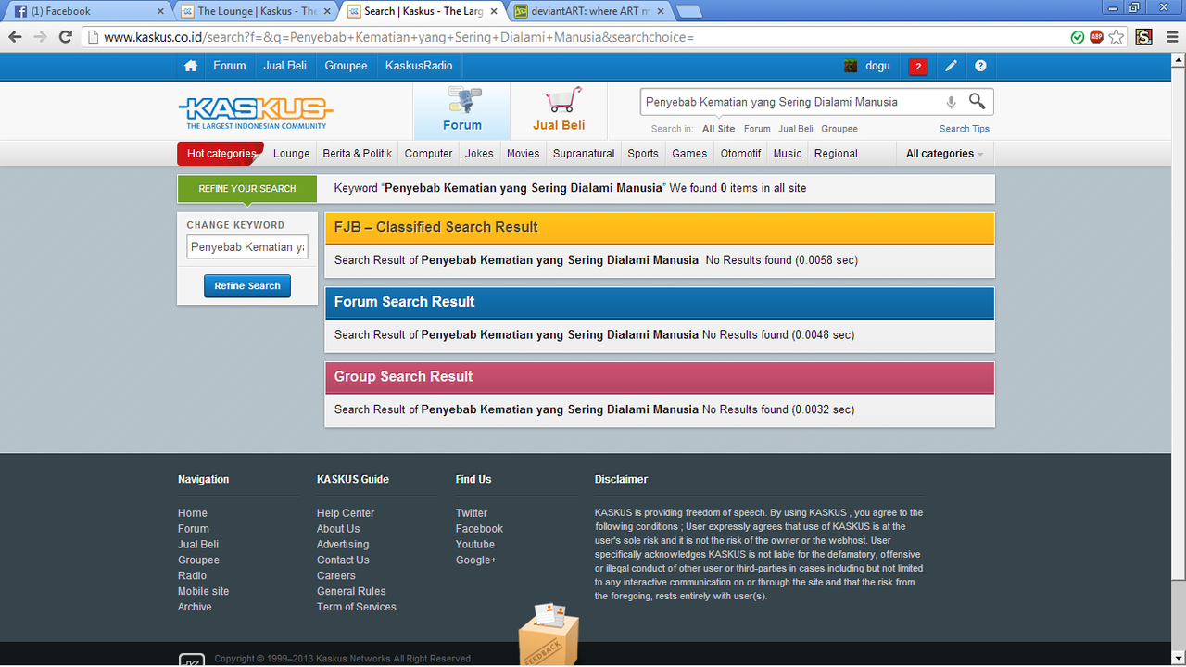Switch to the deviantART tab
Image resolution: width=1186 pixels, height=667 pixels.
[x=590, y=11]
